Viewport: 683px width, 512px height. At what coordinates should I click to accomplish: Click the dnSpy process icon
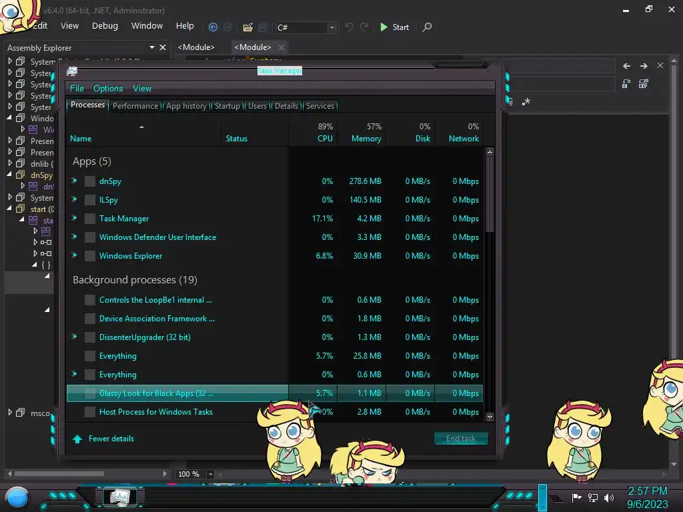pyautogui.click(x=90, y=181)
